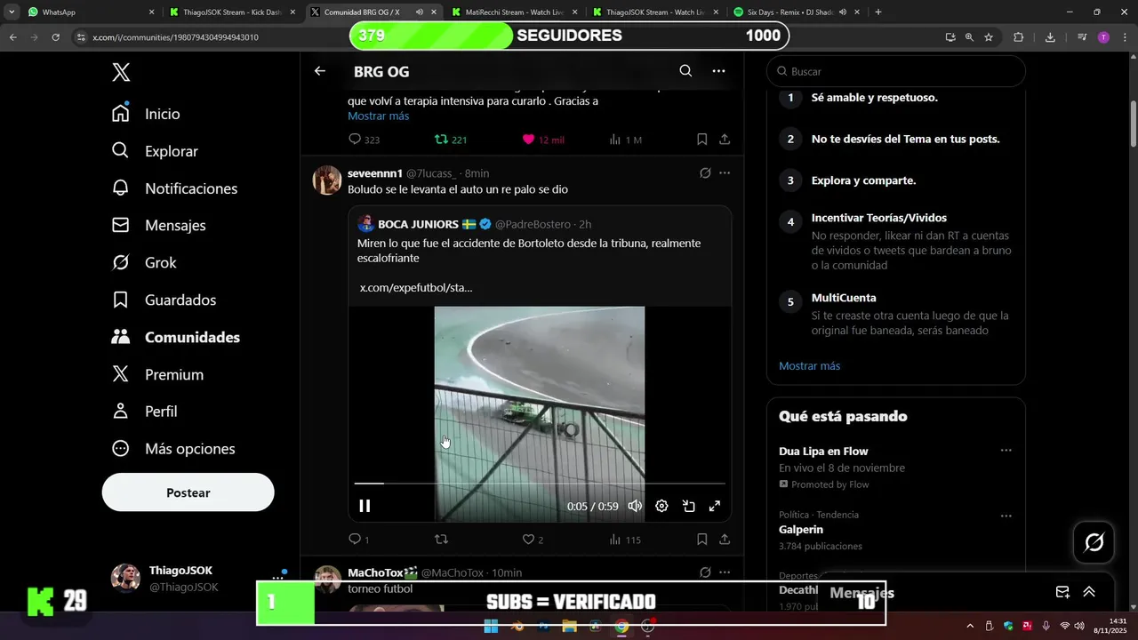Open Premium in the sidebar
1138x640 pixels.
pyautogui.click(x=157, y=375)
